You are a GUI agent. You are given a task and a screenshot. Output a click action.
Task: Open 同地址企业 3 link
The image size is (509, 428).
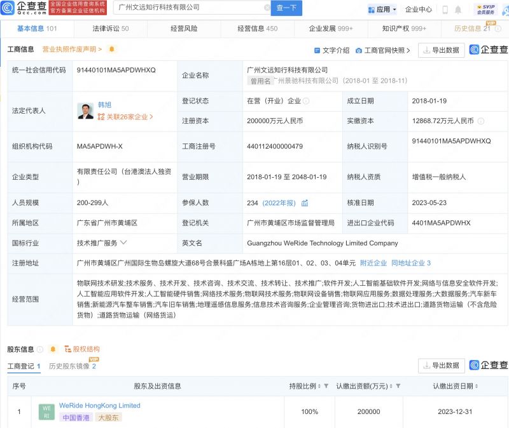point(411,263)
